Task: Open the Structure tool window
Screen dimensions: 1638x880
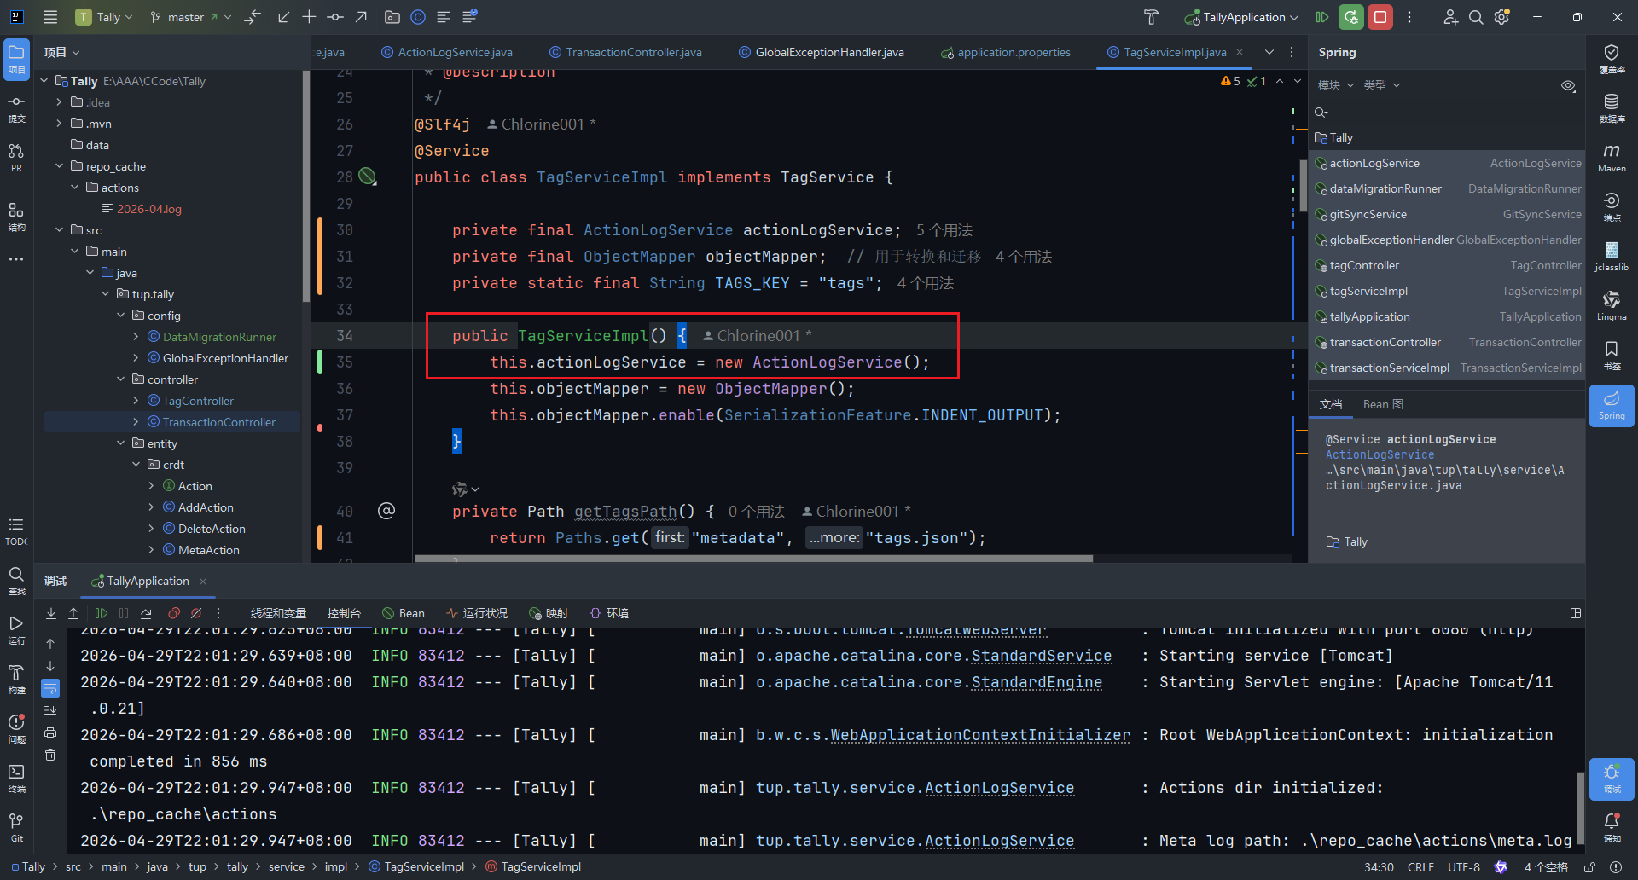Action: [x=16, y=217]
